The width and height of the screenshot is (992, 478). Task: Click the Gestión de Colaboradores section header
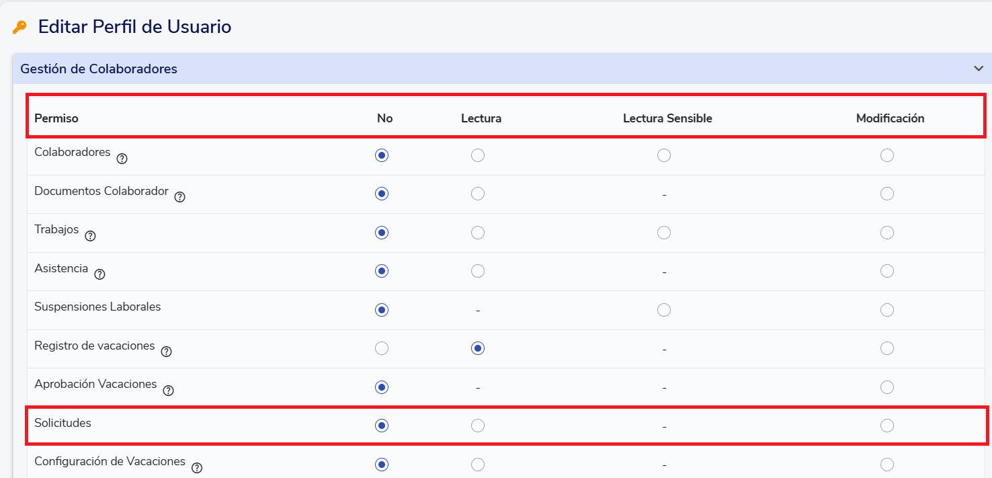(x=99, y=69)
